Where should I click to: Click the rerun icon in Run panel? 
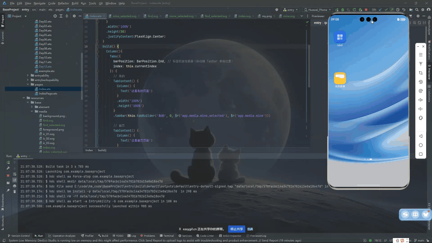8,162
